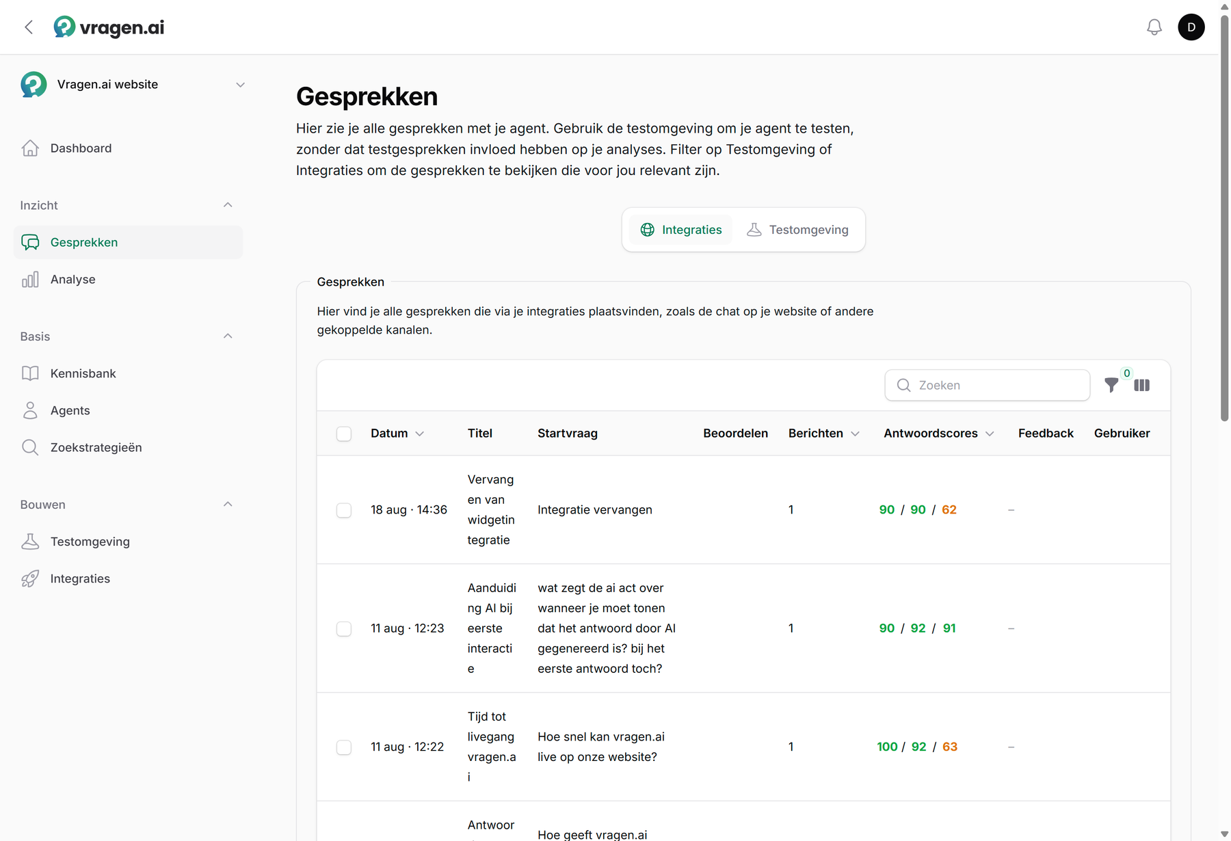Click the 'wat zegt de ai act' start question
This screenshot has width=1231, height=841.
coord(607,628)
